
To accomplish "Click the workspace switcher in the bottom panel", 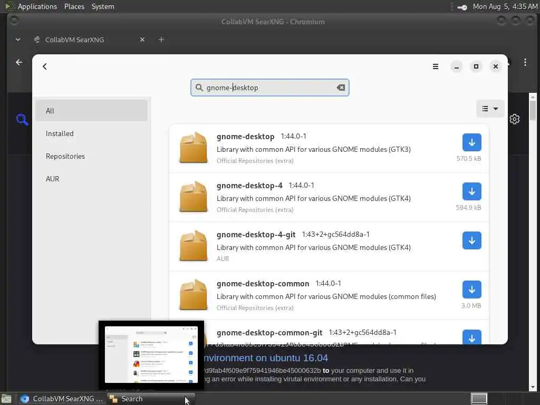I will point(479,399).
